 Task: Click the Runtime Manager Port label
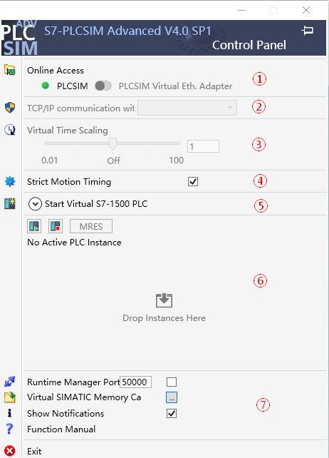tap(73, 382)
